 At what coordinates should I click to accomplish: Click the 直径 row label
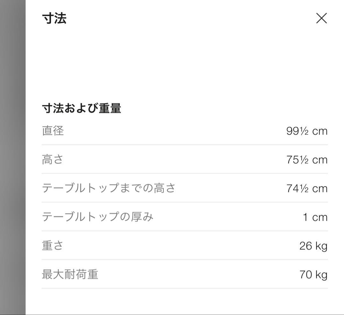53,131
